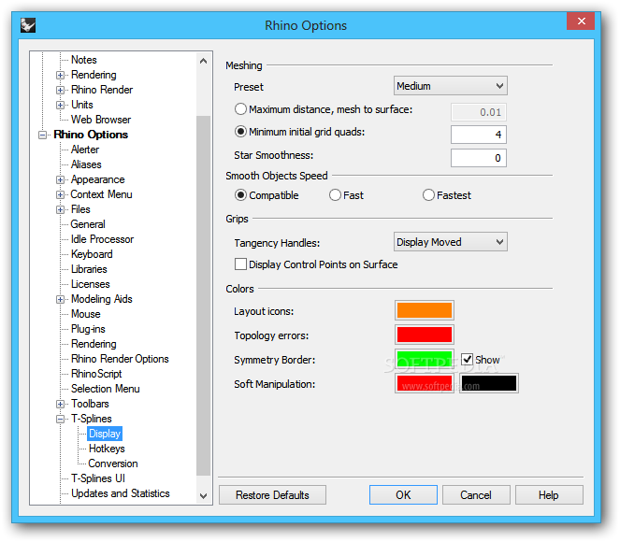Image resolution: width=620 pixels, height=542 pixels.
Task: Expand the Toolbars tree node
Action: 60,404
